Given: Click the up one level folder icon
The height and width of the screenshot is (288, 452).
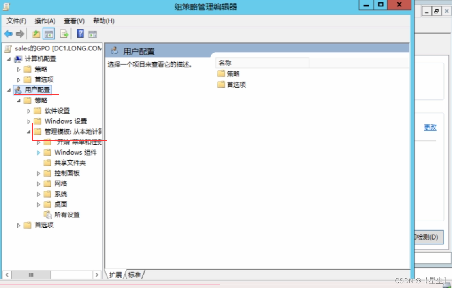Looking at the screenshot, I should (36, 34).
